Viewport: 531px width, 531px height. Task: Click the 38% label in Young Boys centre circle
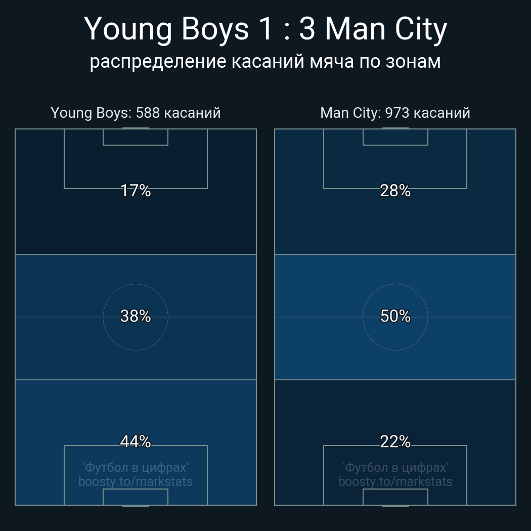(x=136, y=316)
